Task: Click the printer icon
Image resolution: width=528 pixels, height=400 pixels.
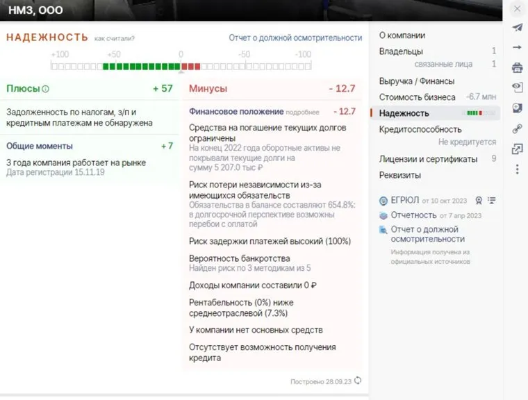Action: [517, 67]
